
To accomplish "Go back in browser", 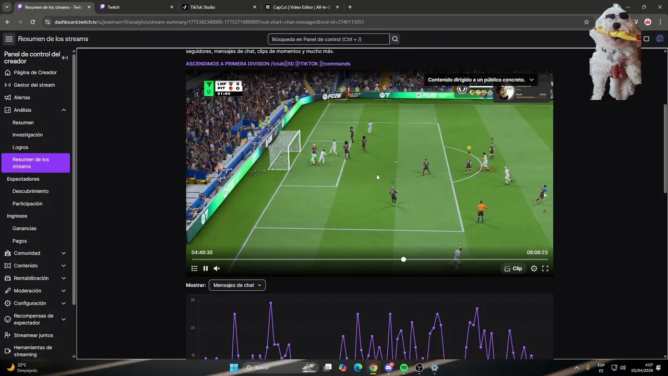I will point(7,22).
